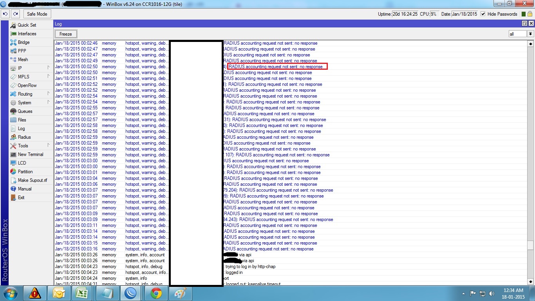This screenshot has height=301, width=535.
Task: Open the Manual from the sidebar
Action: [25, 189]
